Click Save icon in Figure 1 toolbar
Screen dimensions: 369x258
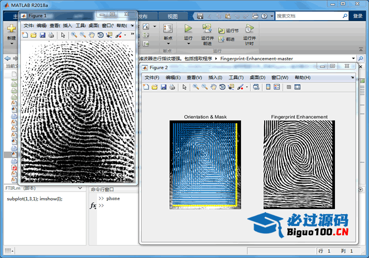(x=43, y=35)
